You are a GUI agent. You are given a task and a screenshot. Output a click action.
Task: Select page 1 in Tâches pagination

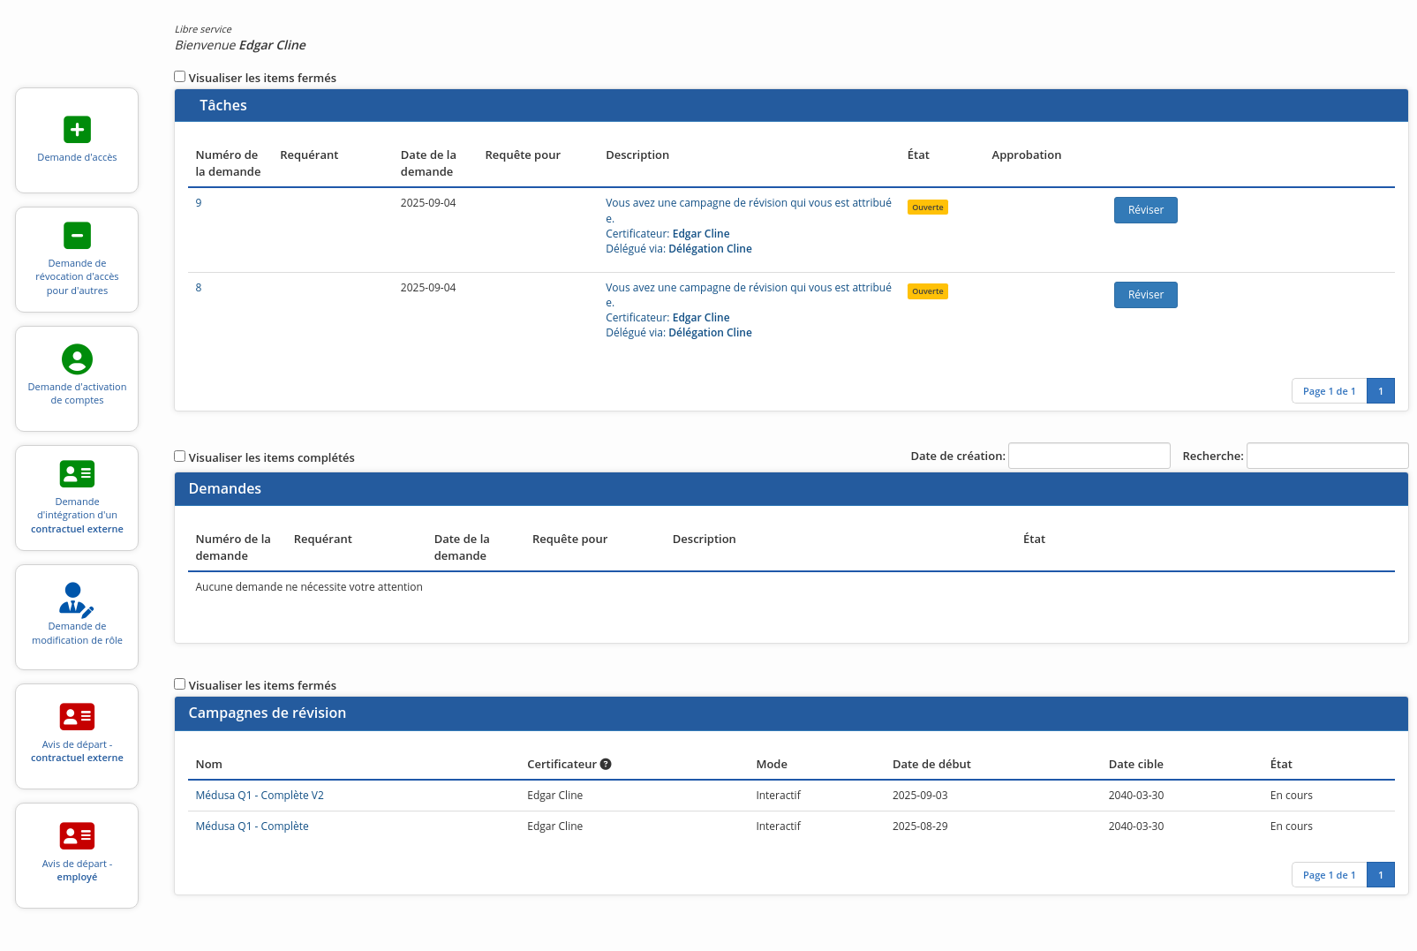point(1380,391)
